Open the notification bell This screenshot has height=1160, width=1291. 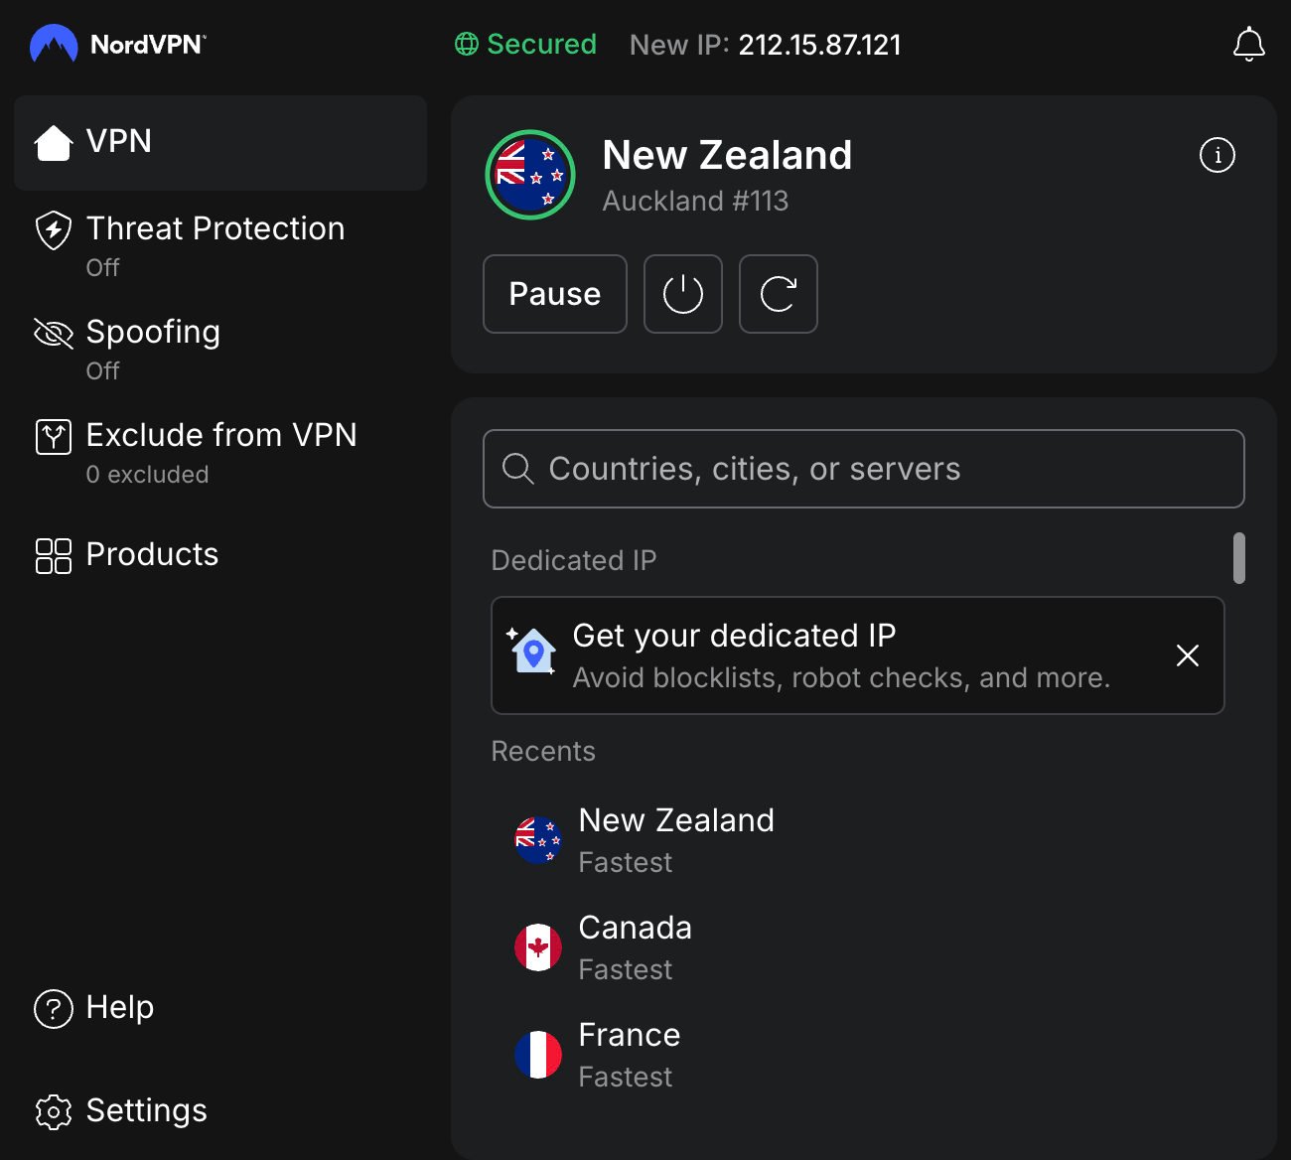coord(1248,44)
